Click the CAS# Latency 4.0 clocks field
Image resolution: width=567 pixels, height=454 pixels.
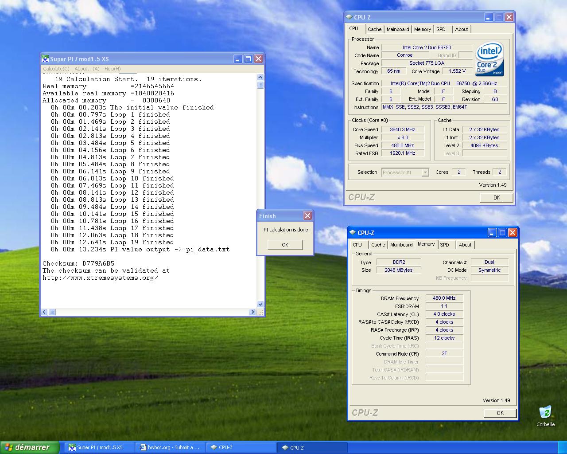(444, 314)
